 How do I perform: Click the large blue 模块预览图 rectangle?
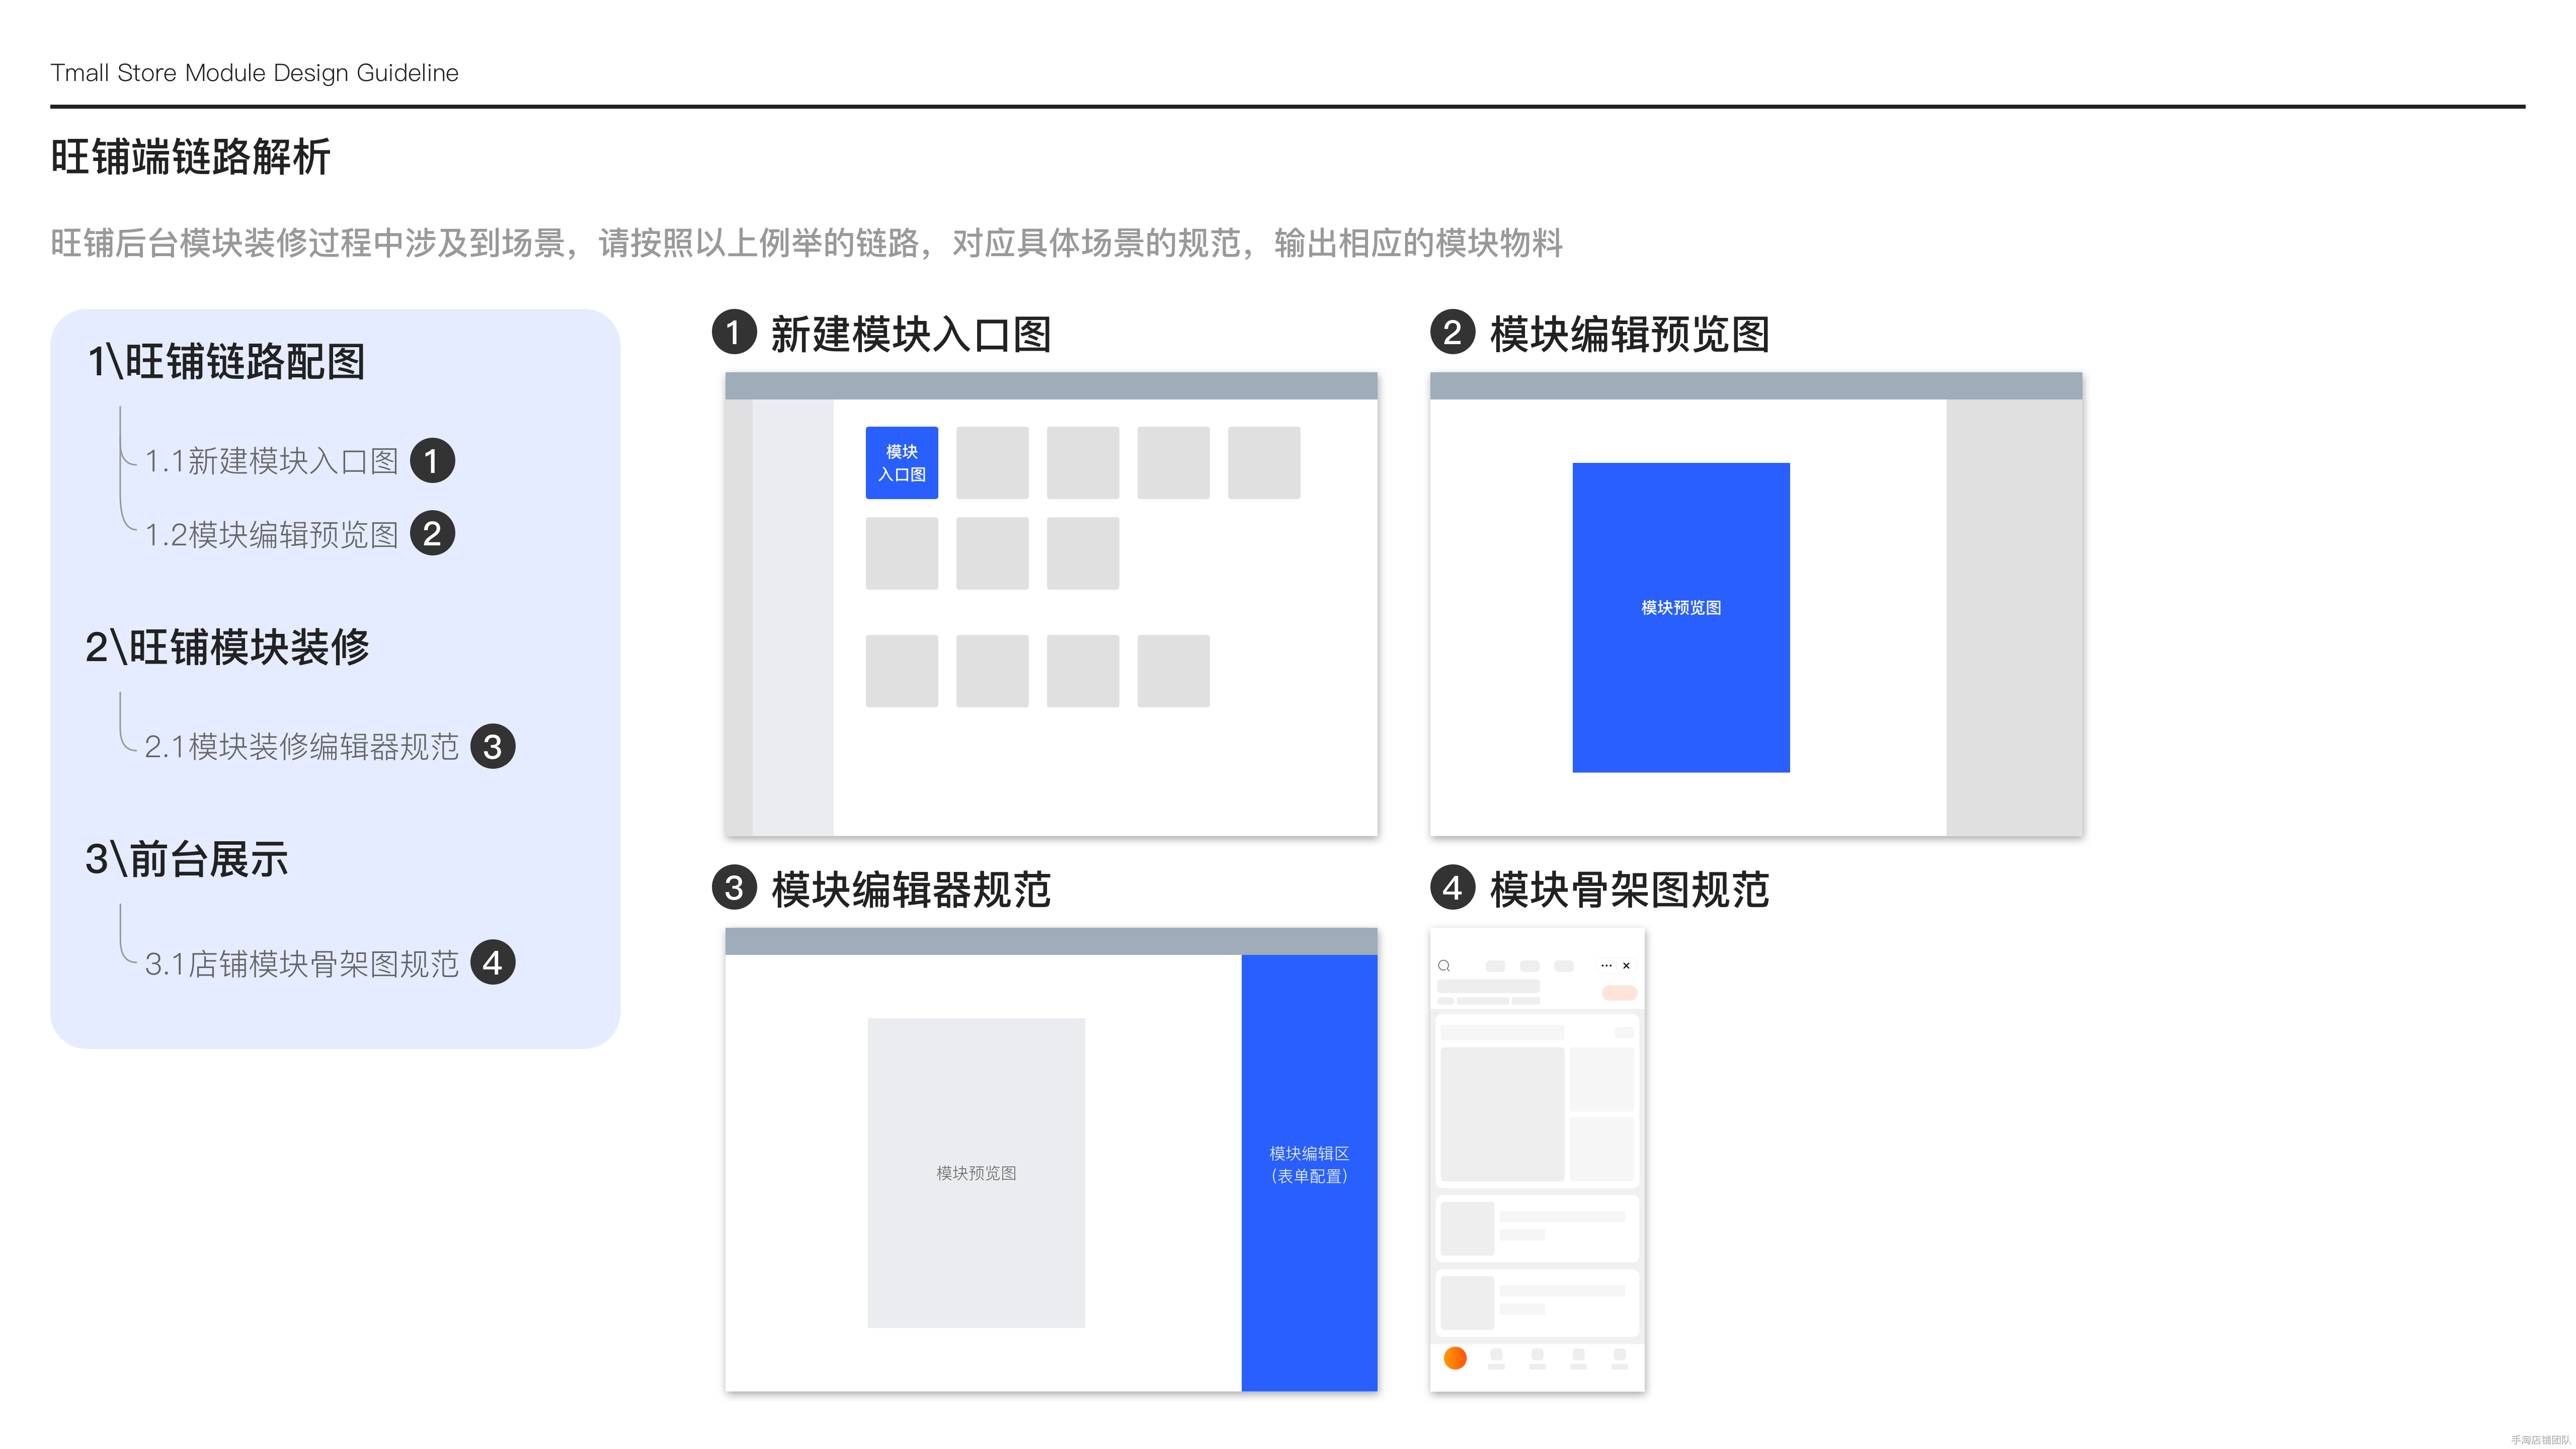(1680, 616)
